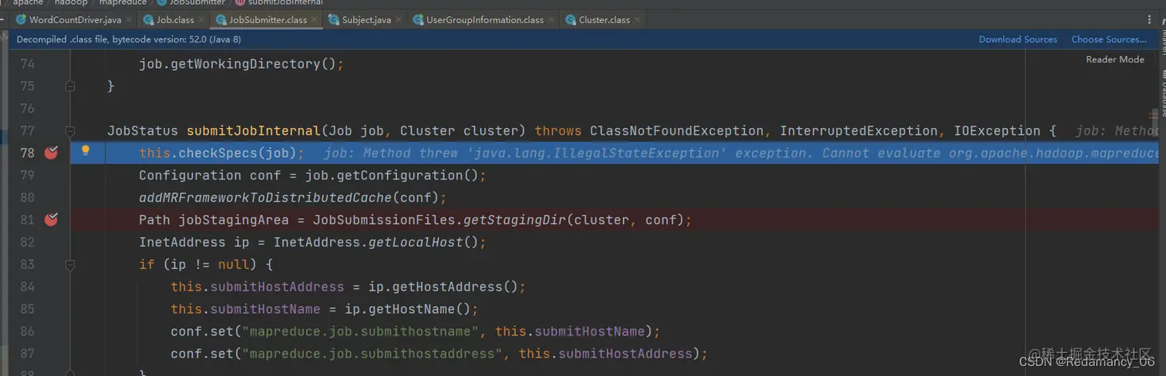
Task: Click getStagingDir on line 81
Action: coord(514,220)
